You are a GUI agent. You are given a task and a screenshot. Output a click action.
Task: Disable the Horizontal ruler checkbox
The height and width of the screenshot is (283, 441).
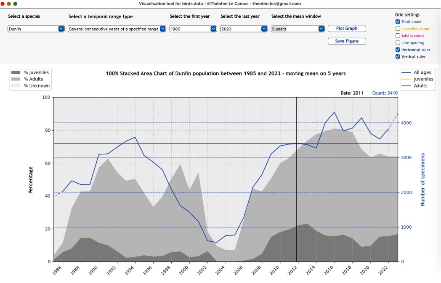click(x=398, y=50)
